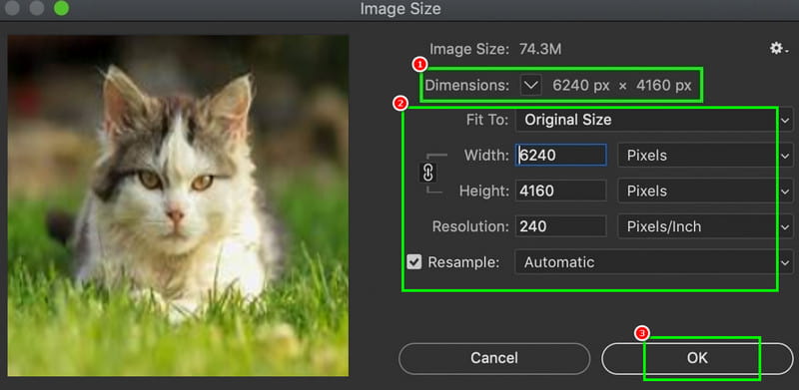The width and height of the screenshot is (799, 390).
Task: Click the Fit To label
Action: click(487, 120)
